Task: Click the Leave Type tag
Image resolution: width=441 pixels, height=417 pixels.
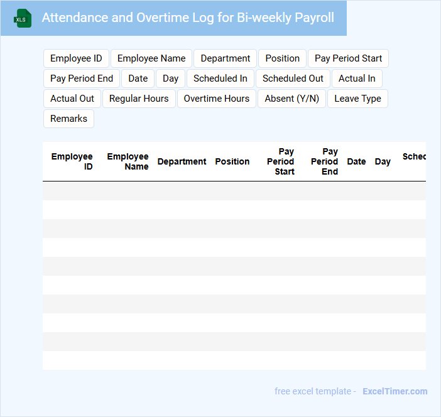Action: pos(357,99)
